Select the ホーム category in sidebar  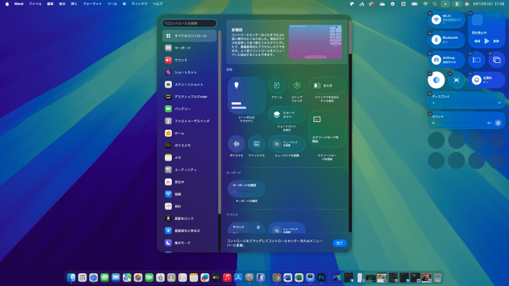pos(189,133)
